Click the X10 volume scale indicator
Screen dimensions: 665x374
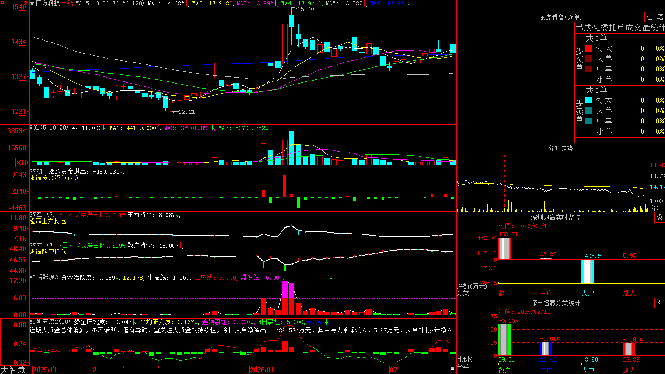22,162
